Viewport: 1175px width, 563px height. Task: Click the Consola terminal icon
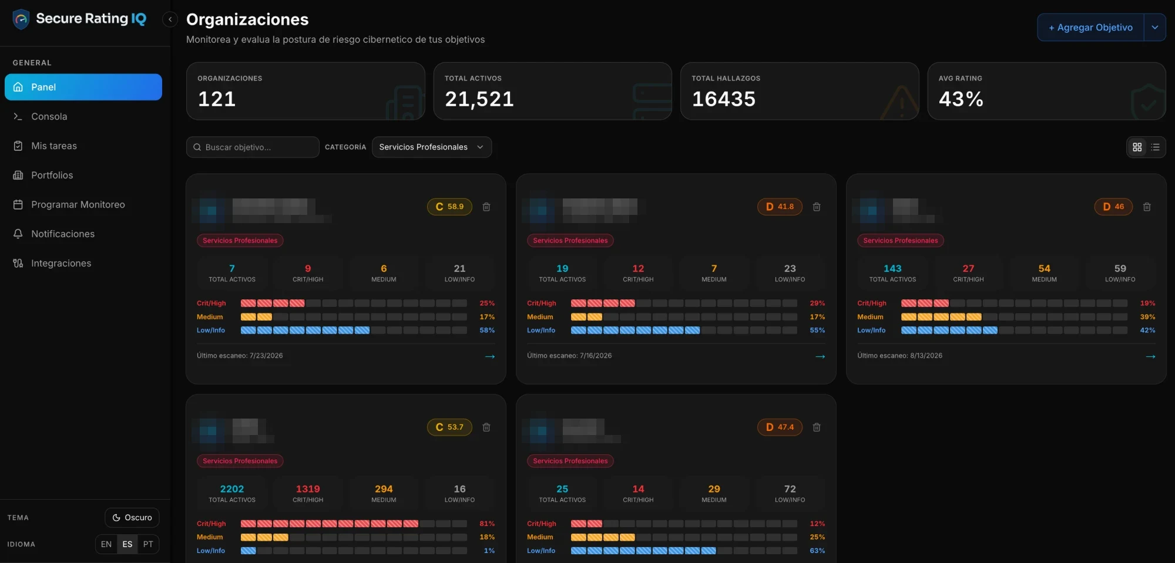pos(18,116)
